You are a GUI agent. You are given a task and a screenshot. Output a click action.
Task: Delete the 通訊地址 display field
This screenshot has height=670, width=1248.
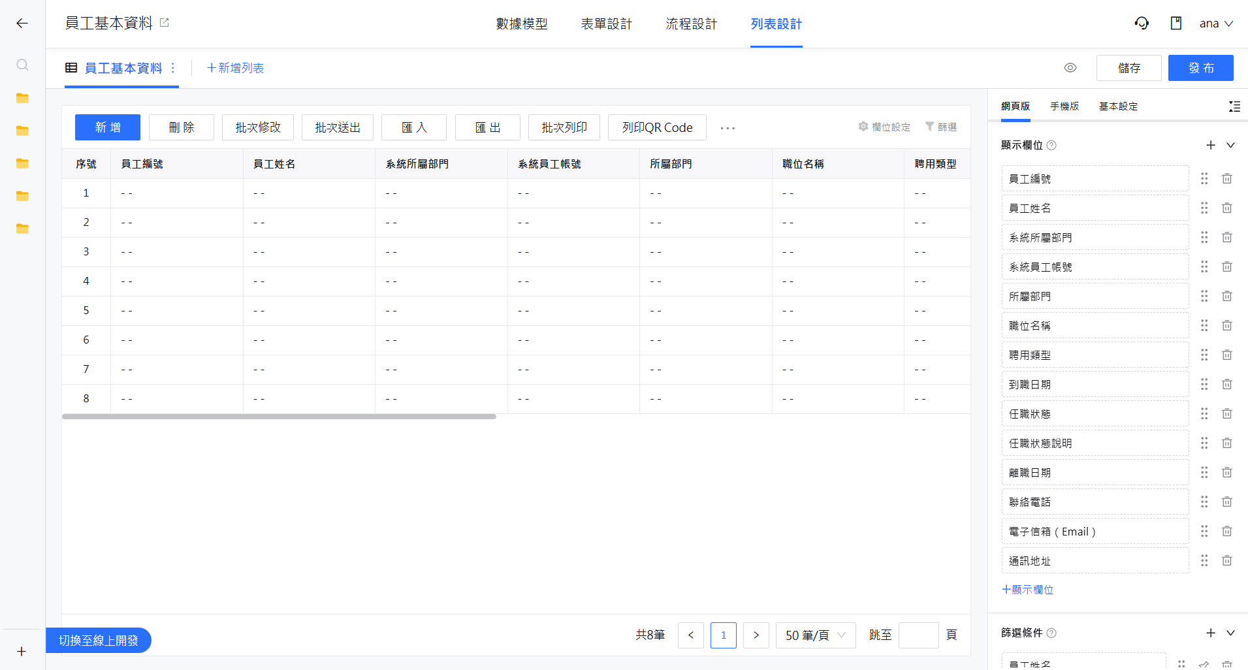pyautogui.click(x=1227, y=560)
